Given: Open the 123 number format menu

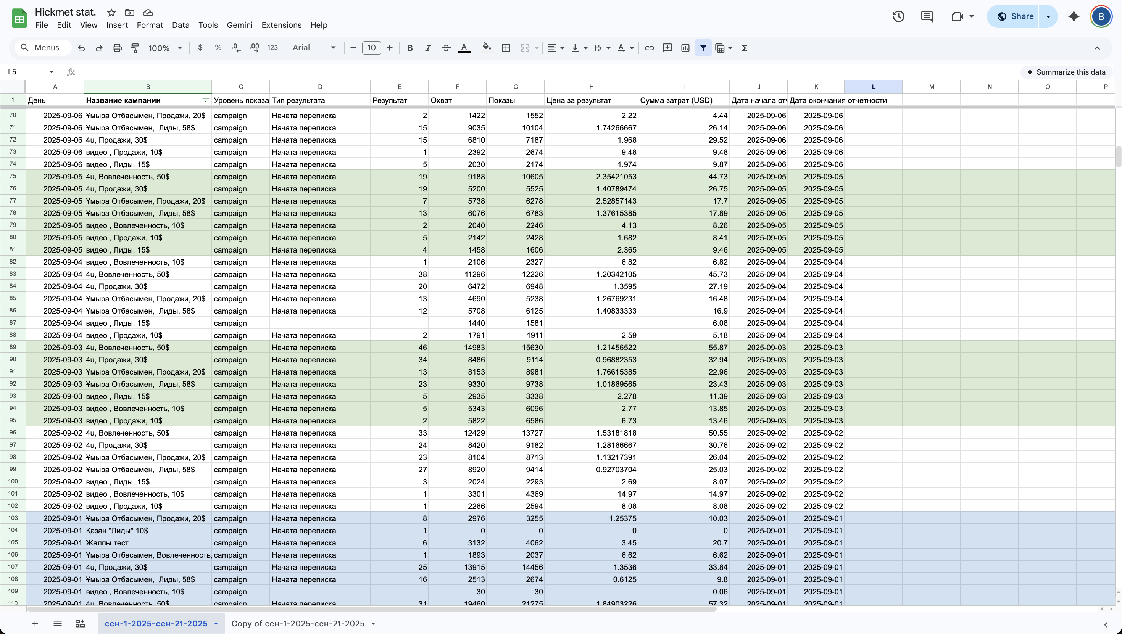Looking at the screenshot, I should tap(272, 48).
